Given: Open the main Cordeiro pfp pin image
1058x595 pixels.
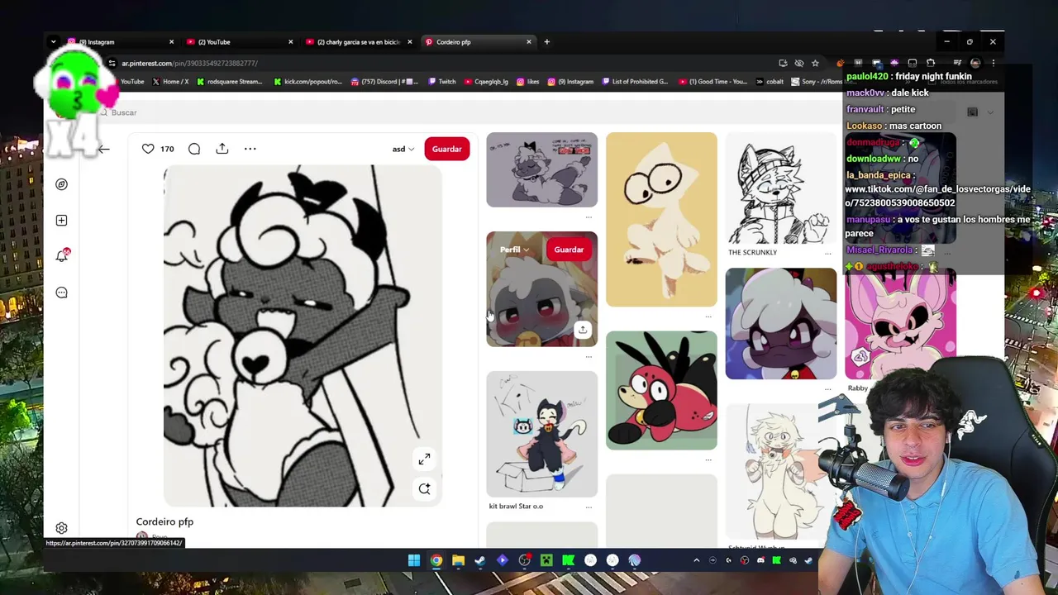Looking at the screenshot, I should 303,336.
